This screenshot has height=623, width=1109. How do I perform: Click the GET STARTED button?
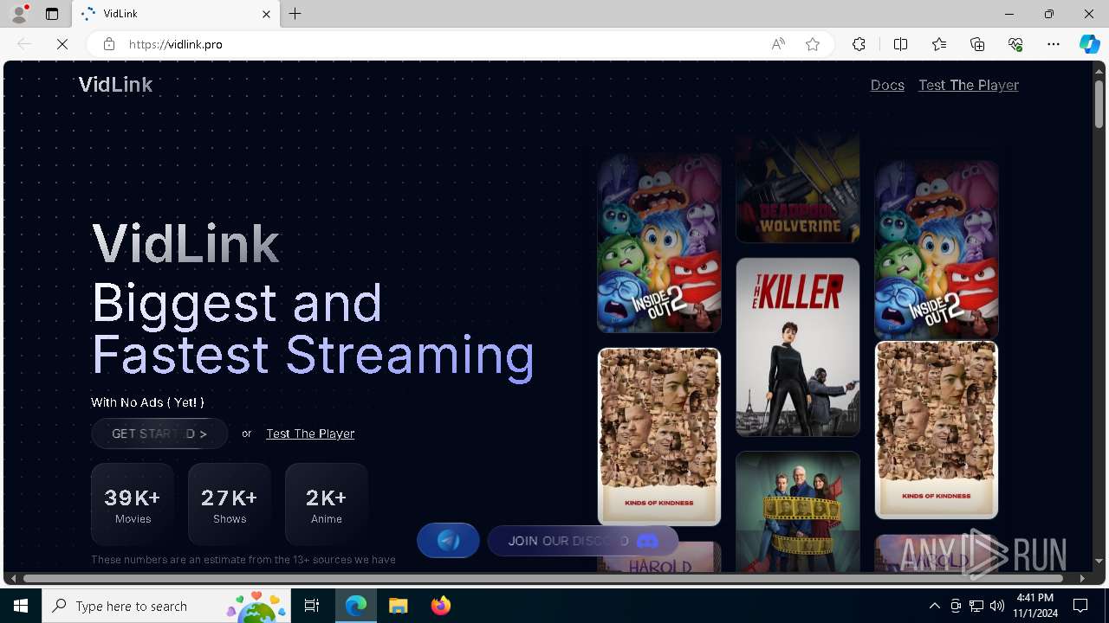[x=159, y=434]
